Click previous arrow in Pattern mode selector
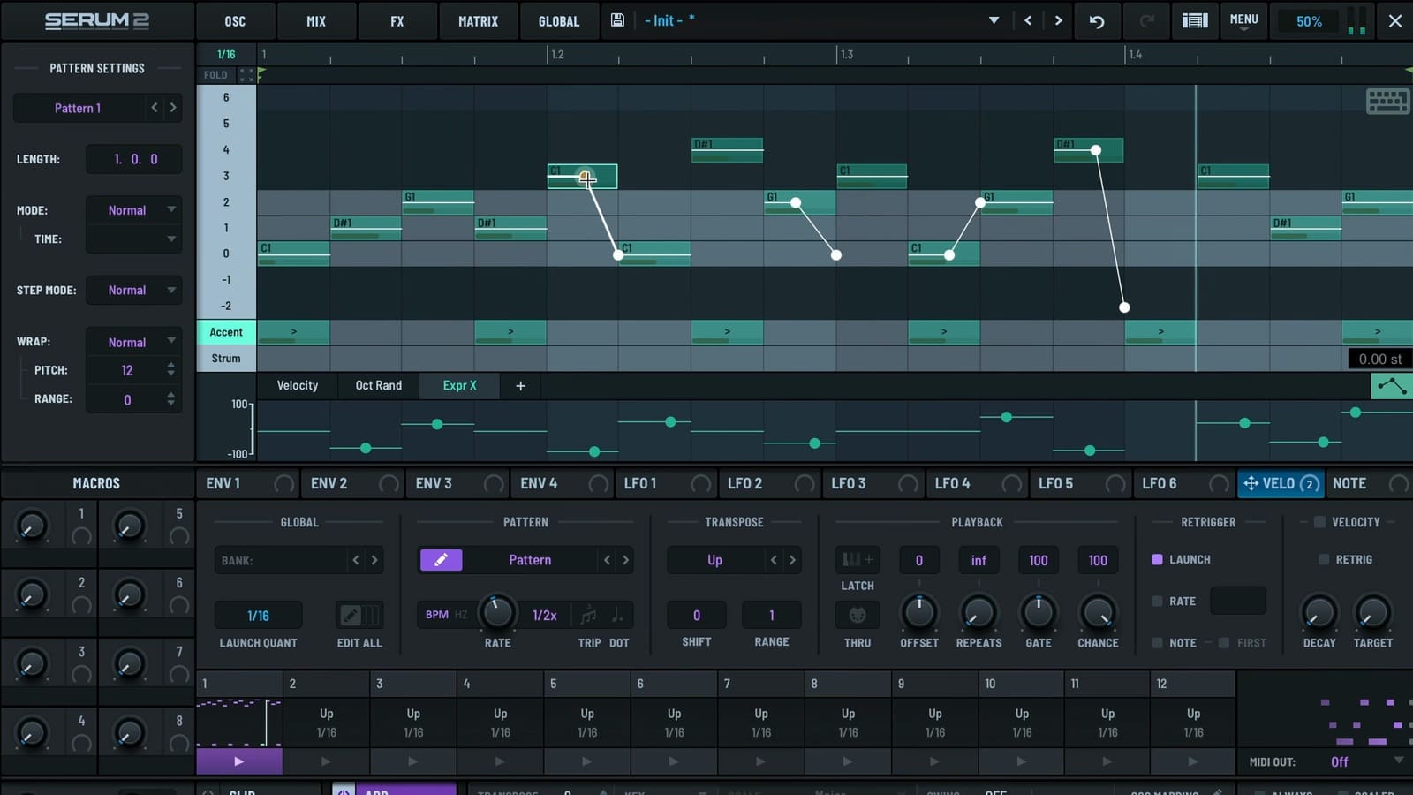 point(607,560)
